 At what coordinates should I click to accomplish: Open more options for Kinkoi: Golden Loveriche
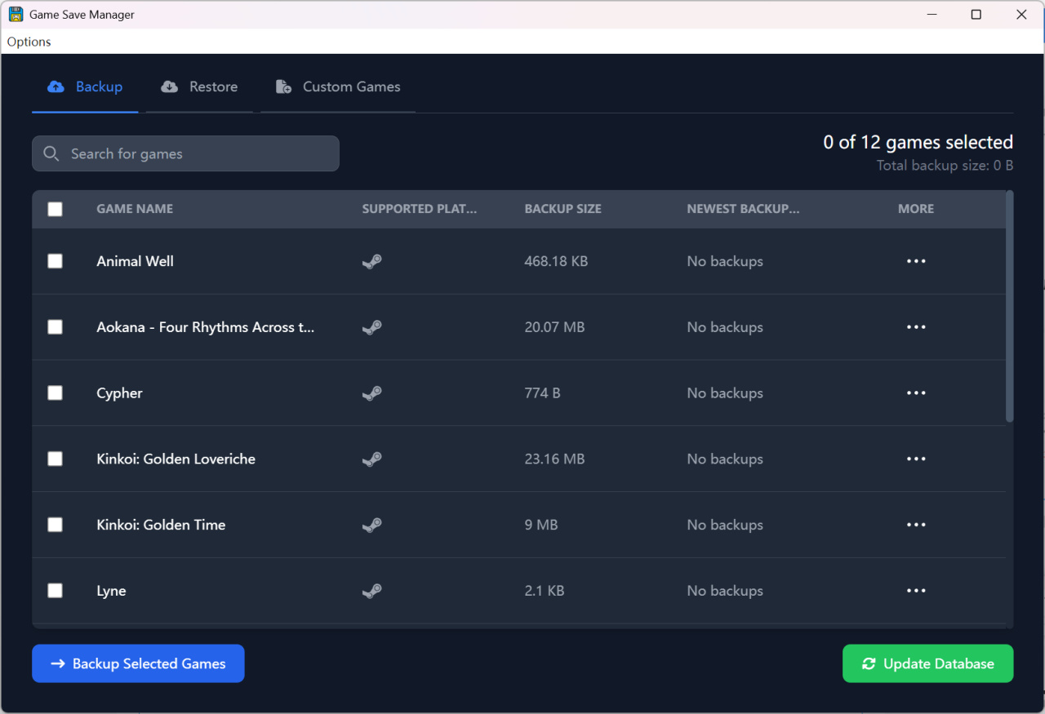tap(916, 459)
